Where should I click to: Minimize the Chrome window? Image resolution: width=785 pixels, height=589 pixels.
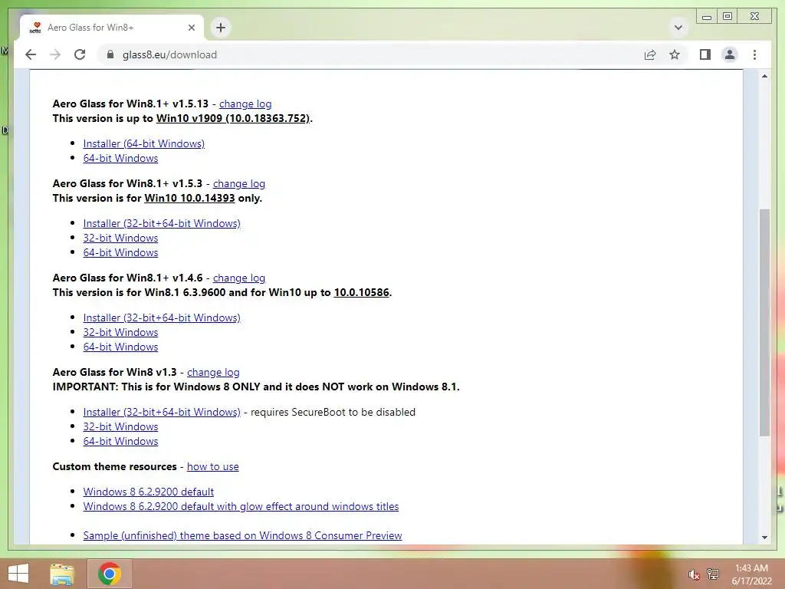click(707, 17)
